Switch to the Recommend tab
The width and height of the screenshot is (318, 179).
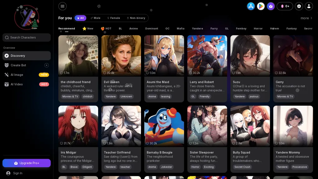[x=67, y=29]
